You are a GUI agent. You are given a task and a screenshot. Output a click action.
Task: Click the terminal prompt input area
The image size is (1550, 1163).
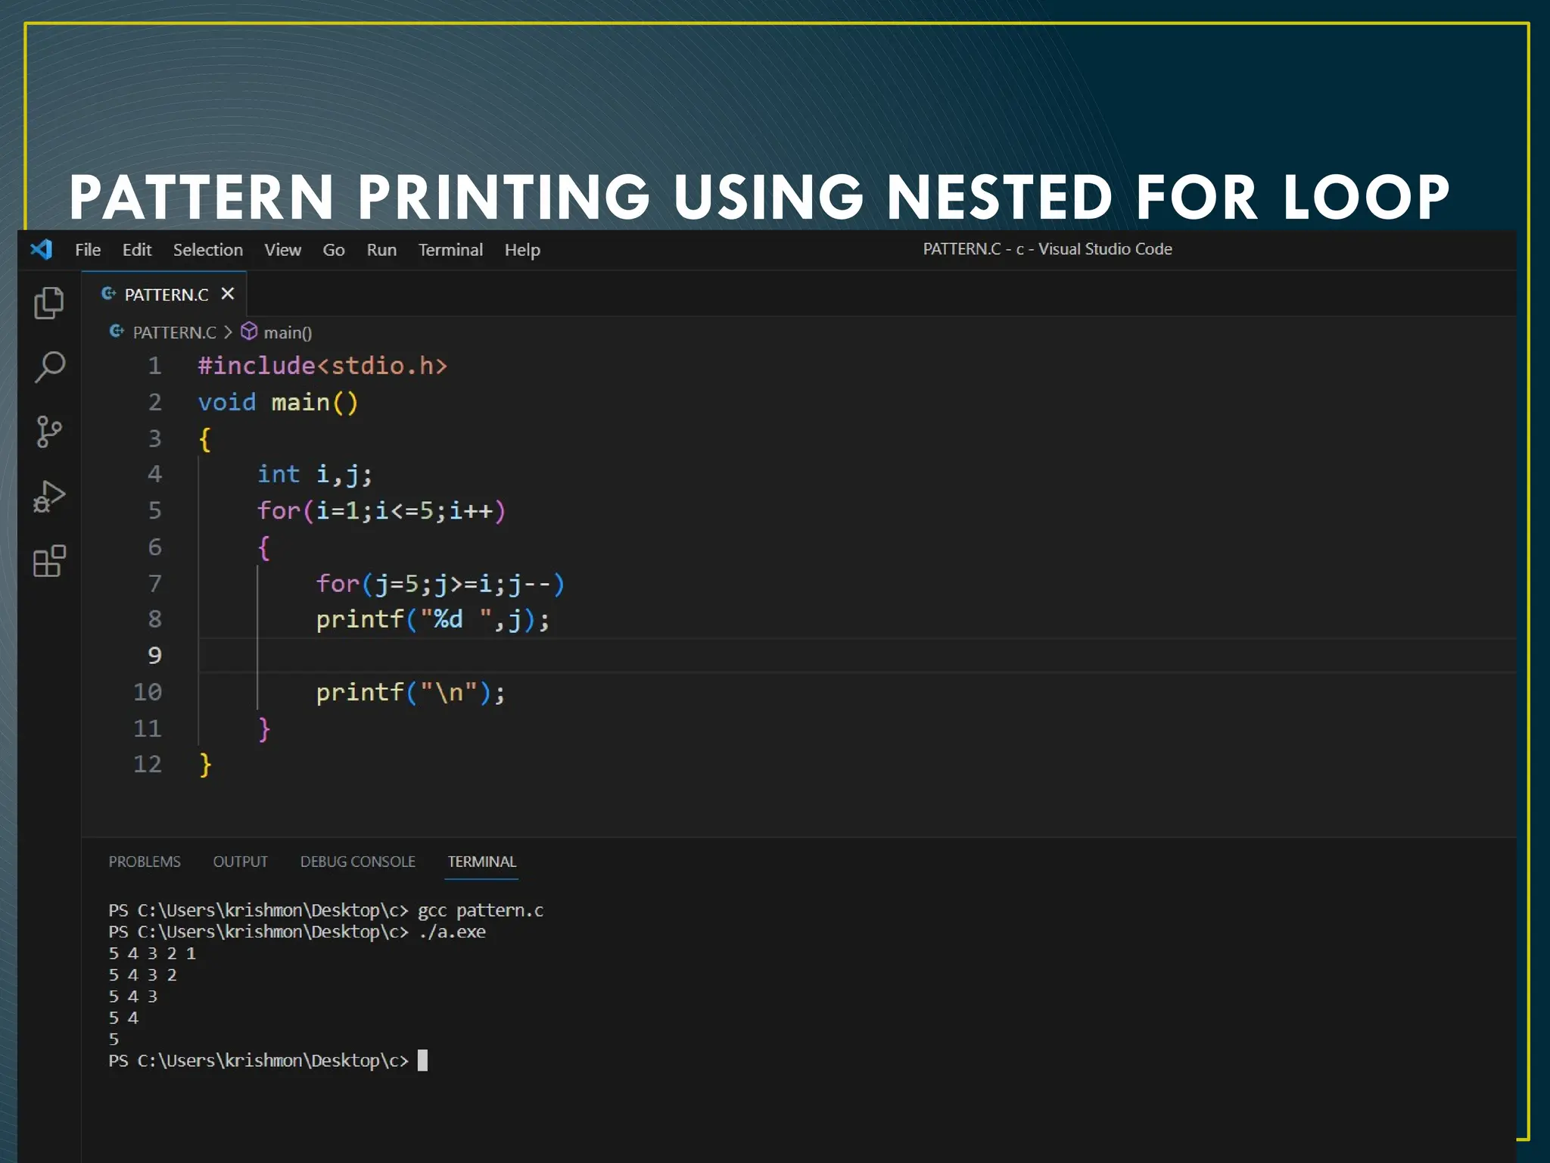[x=422, y=1060]
